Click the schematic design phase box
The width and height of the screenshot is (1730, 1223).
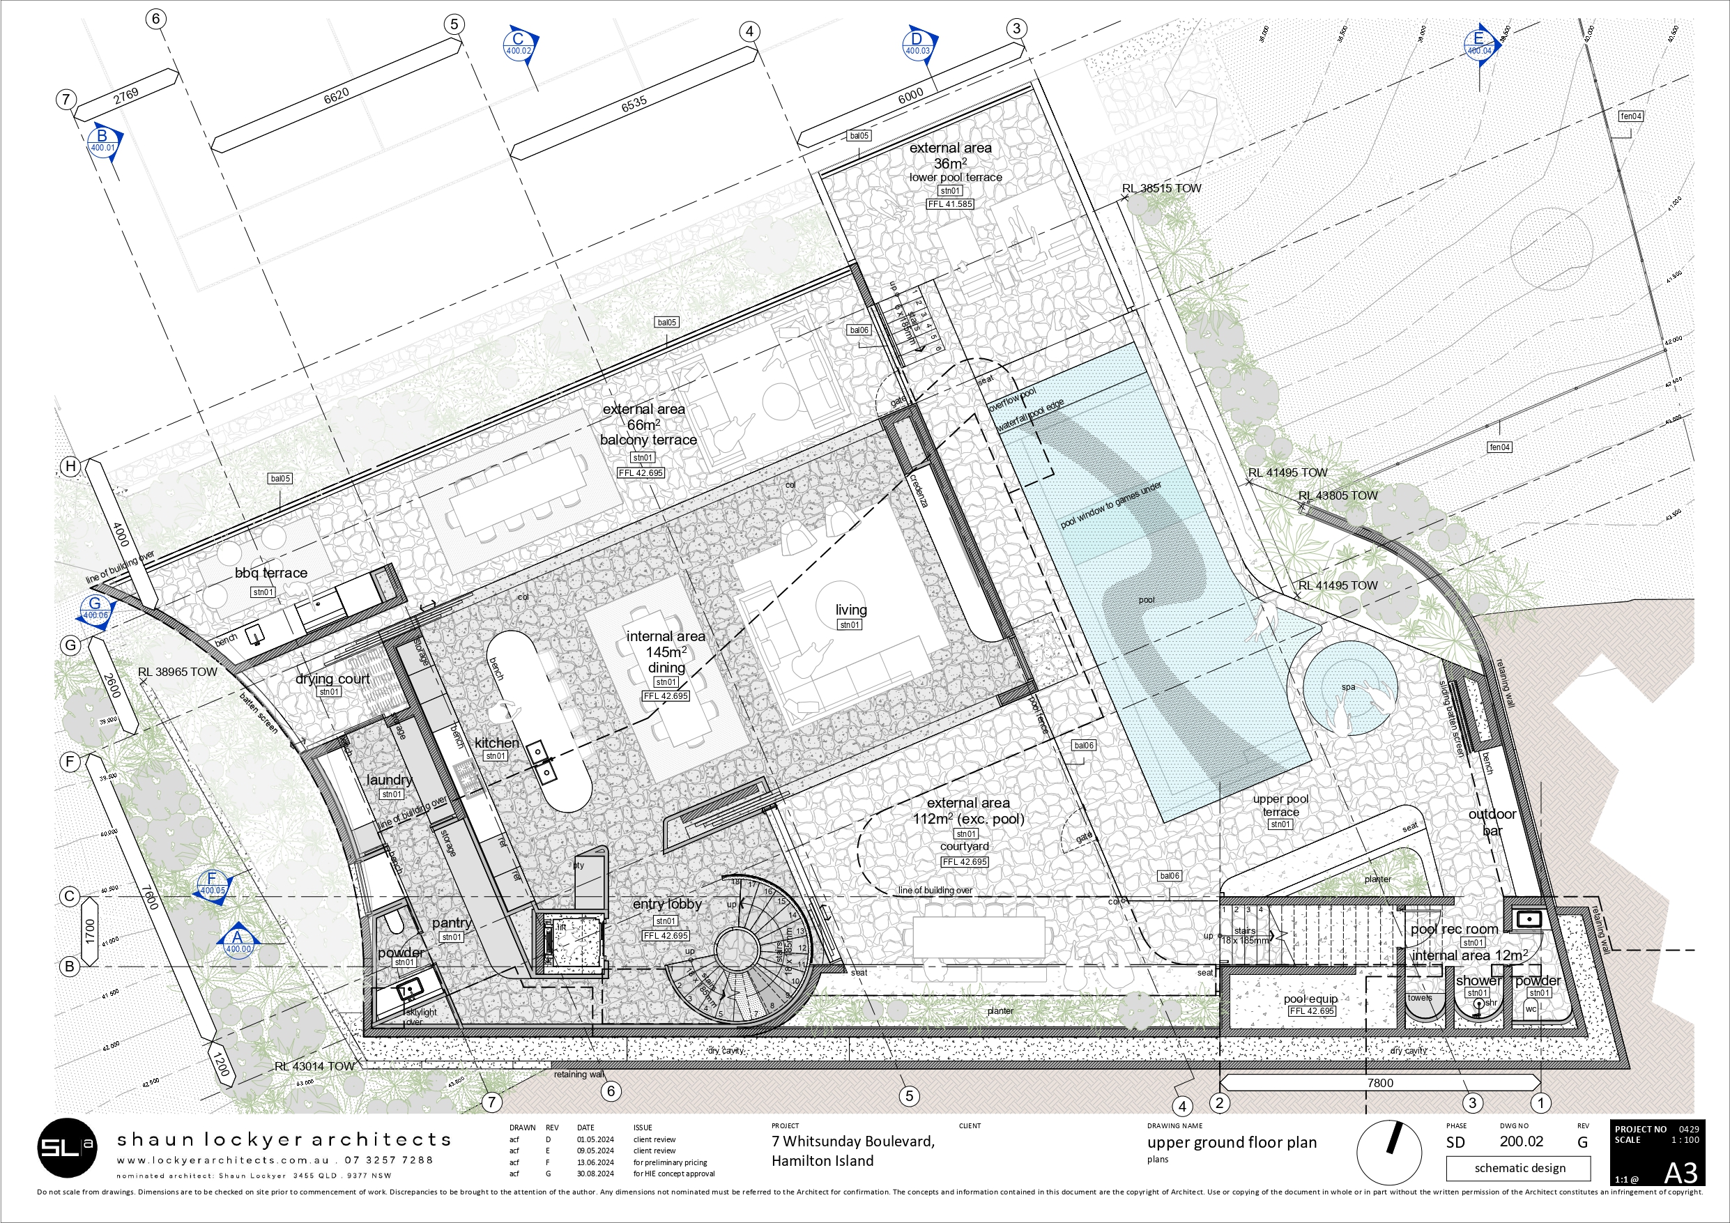pyautogui.click(x=1518, y=1168)
